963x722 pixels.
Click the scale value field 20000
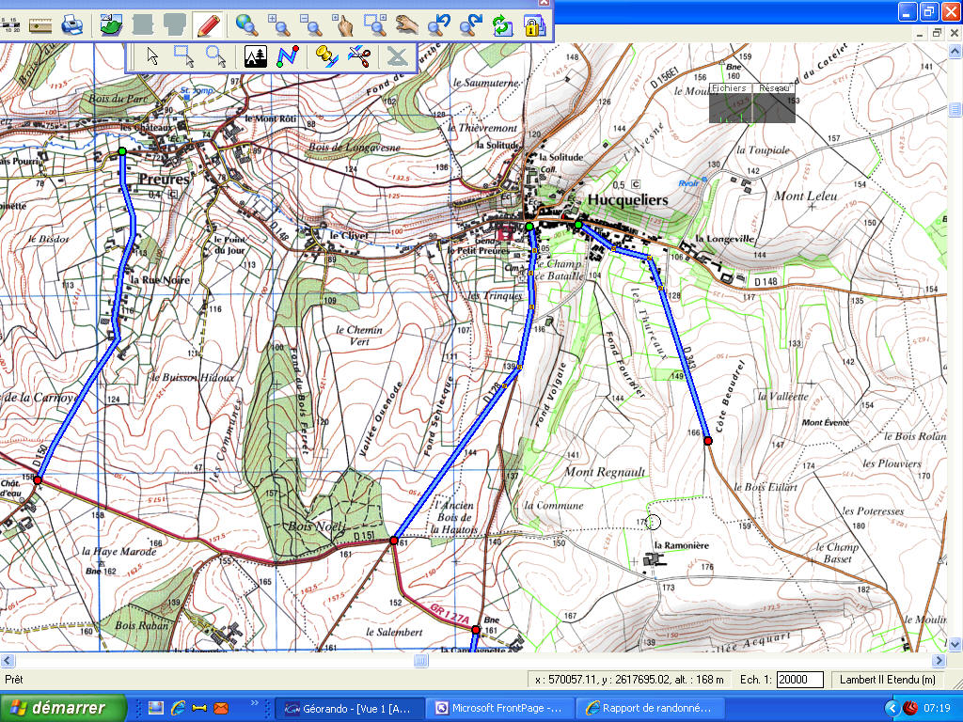pyautogui.click(x=799, y=680)
